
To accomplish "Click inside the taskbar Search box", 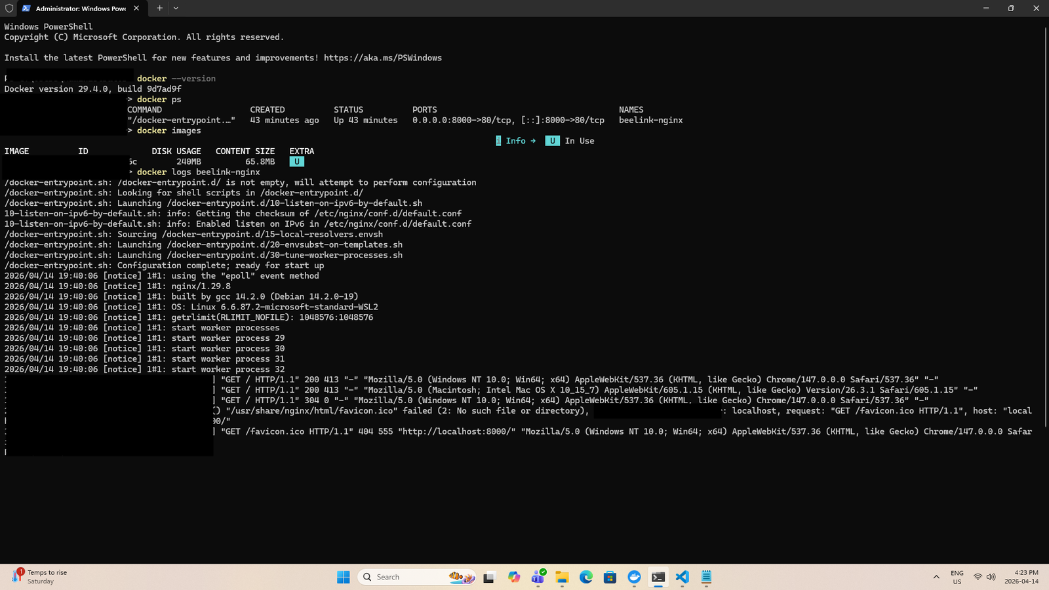I will (x=406, y=577).
